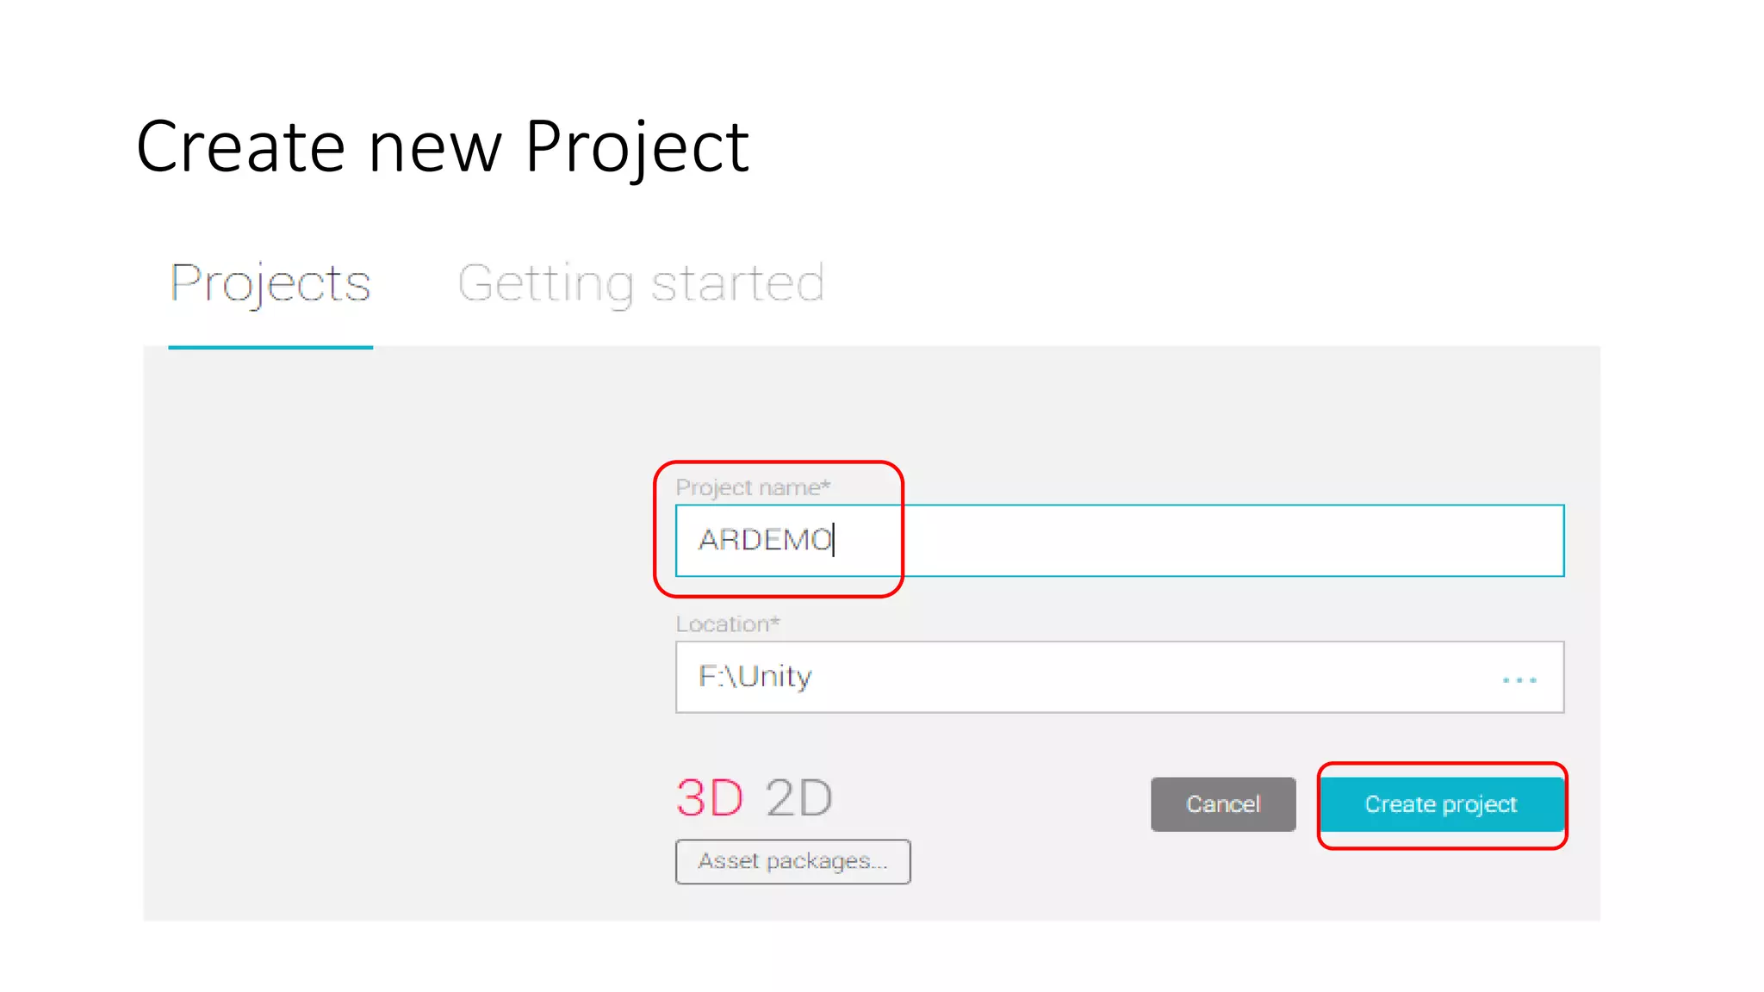The image size is (1764, 992).
Task: Open the Asset packages dialog
Action: 792,861
